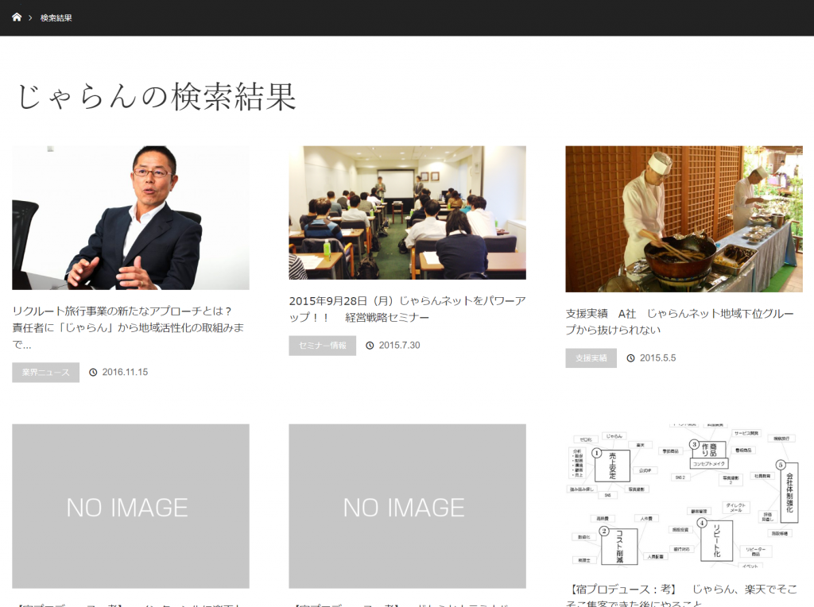The width and height of the screenshot is (814, 607).
Task: Select the 支援実績 category tag
Action: pyautogui.click(x=591, y=358)
